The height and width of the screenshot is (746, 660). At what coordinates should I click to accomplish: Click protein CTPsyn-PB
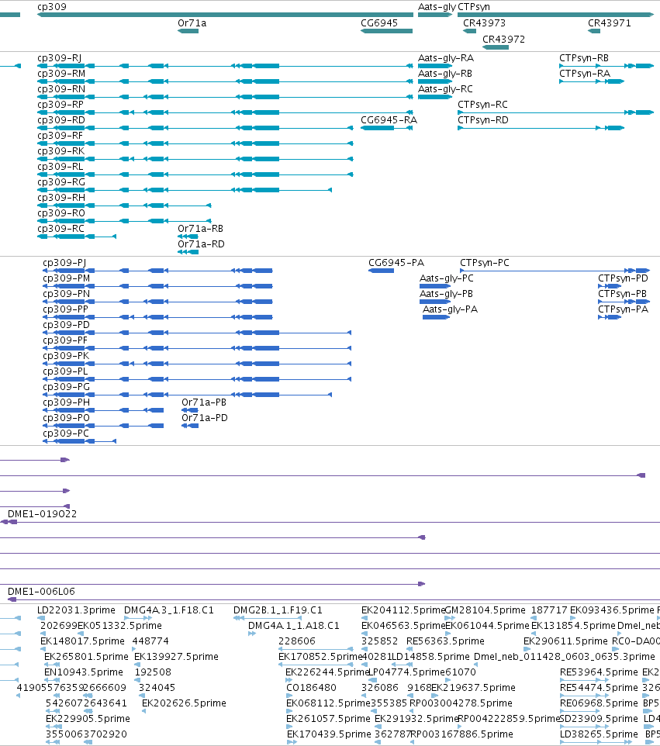(623, 294)
